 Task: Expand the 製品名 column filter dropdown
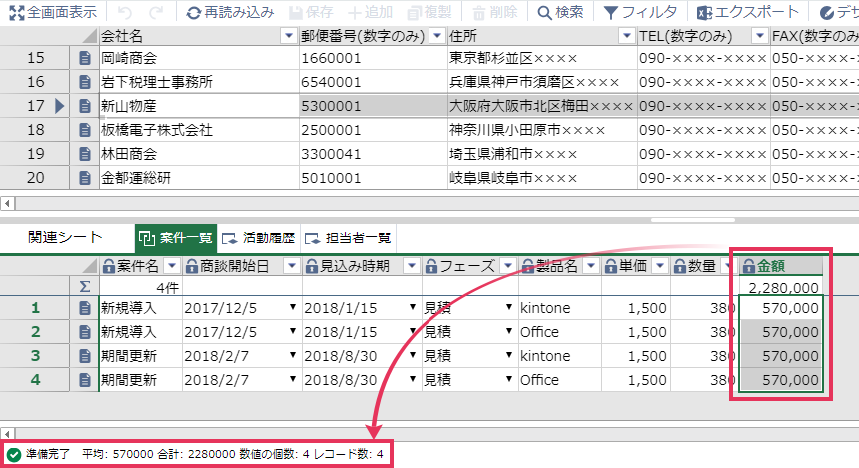(590, 266)
